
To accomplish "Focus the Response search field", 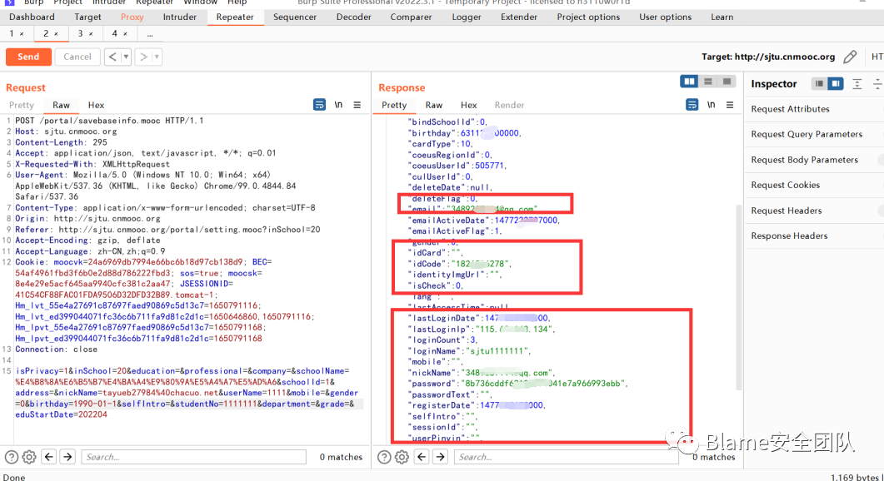I will pos(566,457).
